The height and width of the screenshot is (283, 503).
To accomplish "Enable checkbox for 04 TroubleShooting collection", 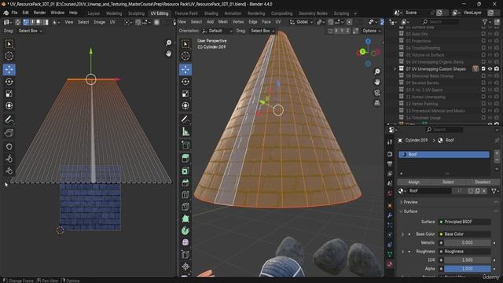I will (483, 48).
